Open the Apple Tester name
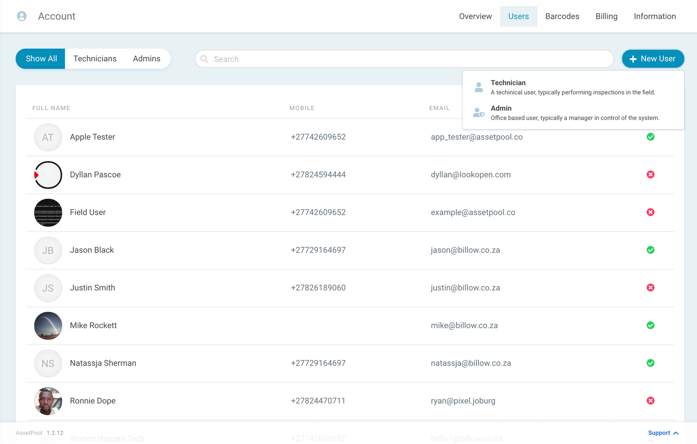The width and height of the screenshot is (697, 444). (x=92, y=137)
